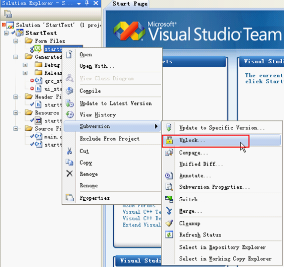Image resolution: width=284 pixels, height=267 pixels.
Task: Click the qrc_st C++ file icon
Action: (38, 81)
